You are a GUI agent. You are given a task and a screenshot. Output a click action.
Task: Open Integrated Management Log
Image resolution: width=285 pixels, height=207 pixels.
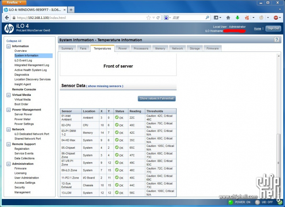pyautogui.click(x=32, y=65)
